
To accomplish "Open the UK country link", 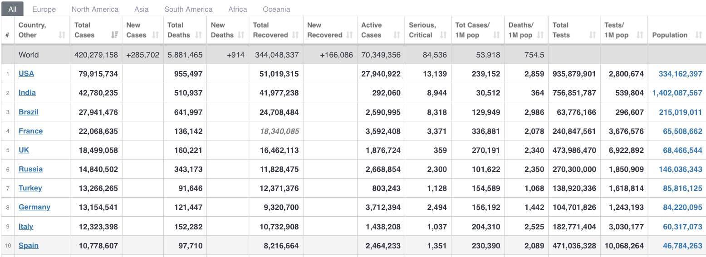I will pos(24,150).
